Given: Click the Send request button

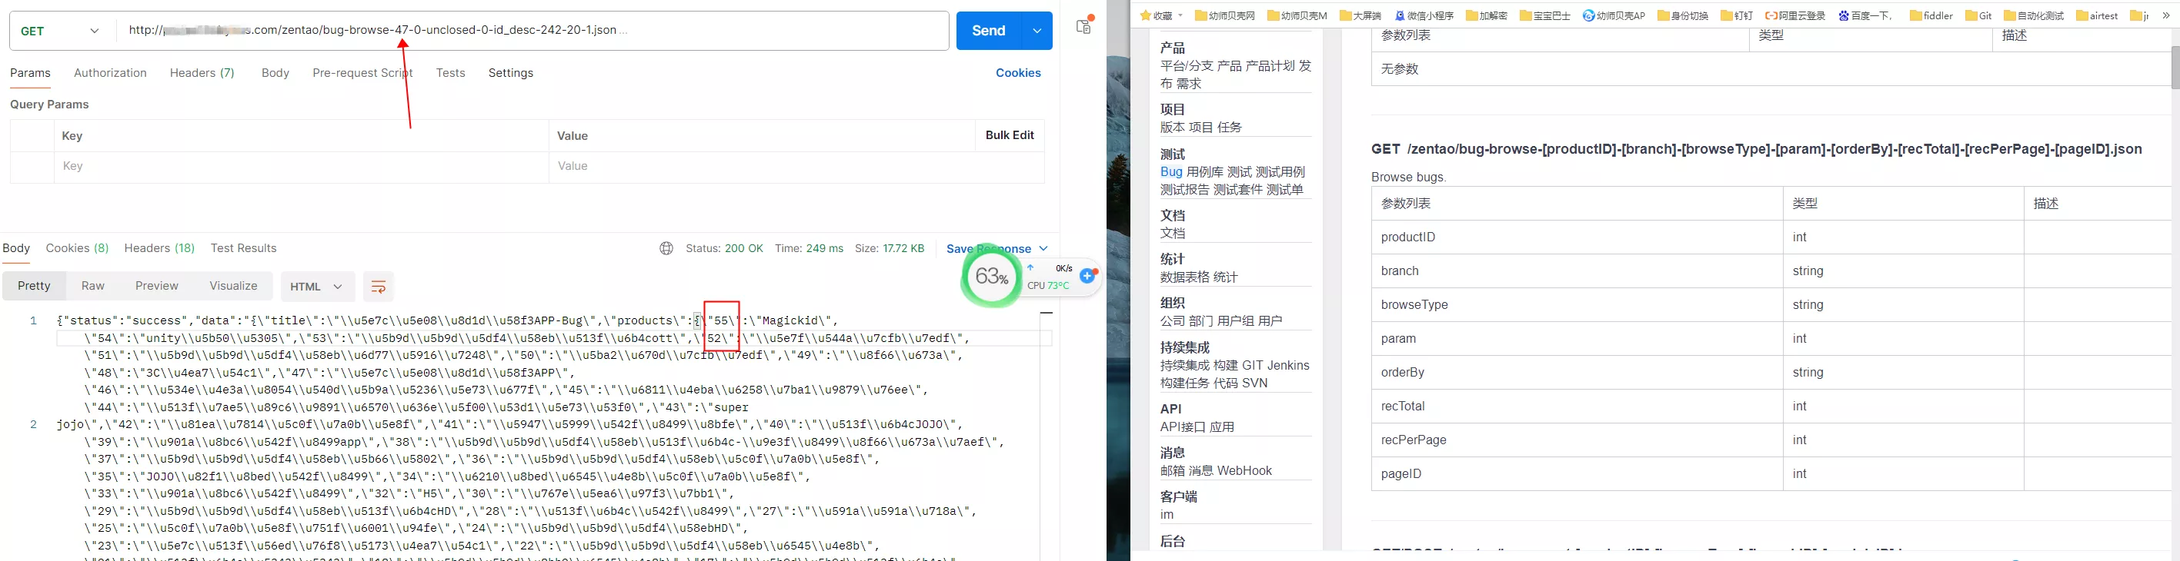Looking at the screenshot, I should point(989,31).
